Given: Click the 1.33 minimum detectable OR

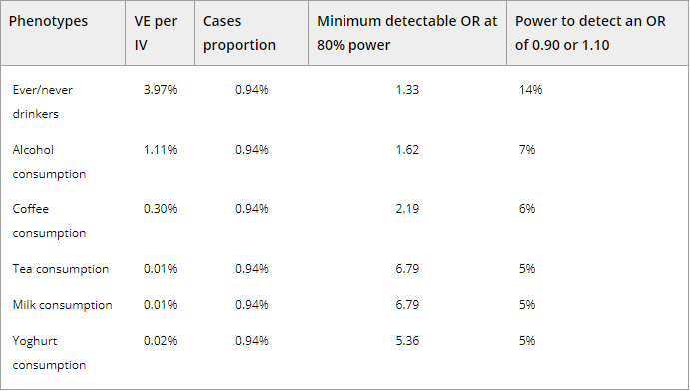Looking at the screenshot, I should (x=407, y=90).
